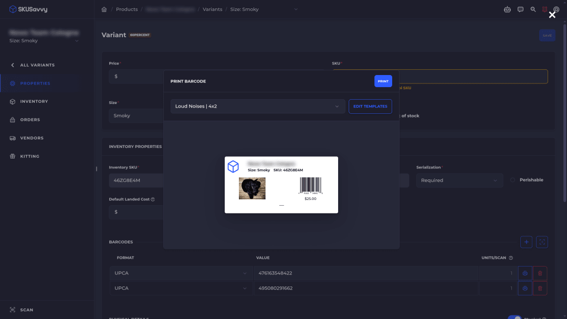
Task: Go back to All Variants
Action: (x=37, y=65)
